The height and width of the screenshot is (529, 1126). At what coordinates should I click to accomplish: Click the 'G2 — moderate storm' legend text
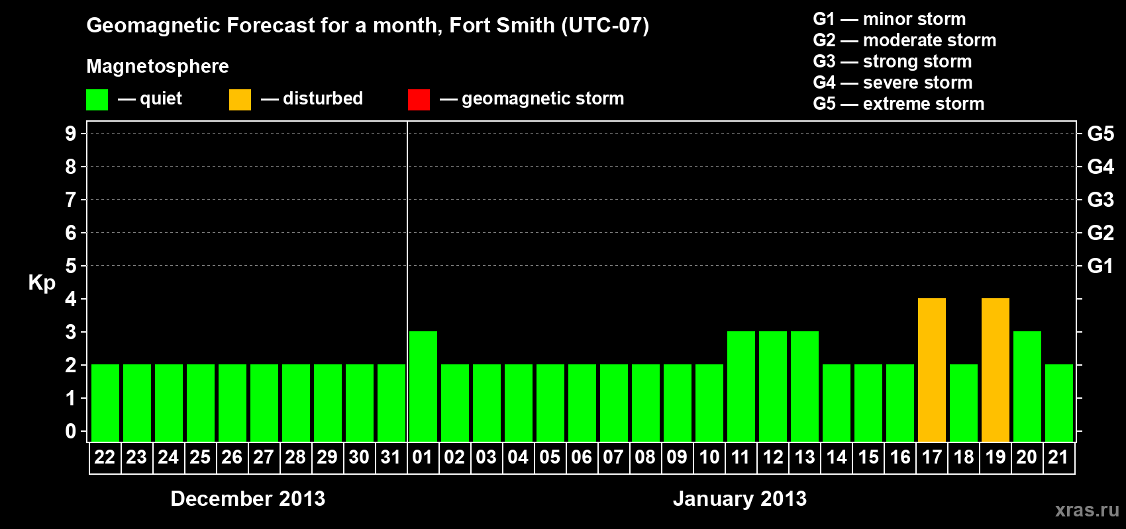[x=905, y=40]
